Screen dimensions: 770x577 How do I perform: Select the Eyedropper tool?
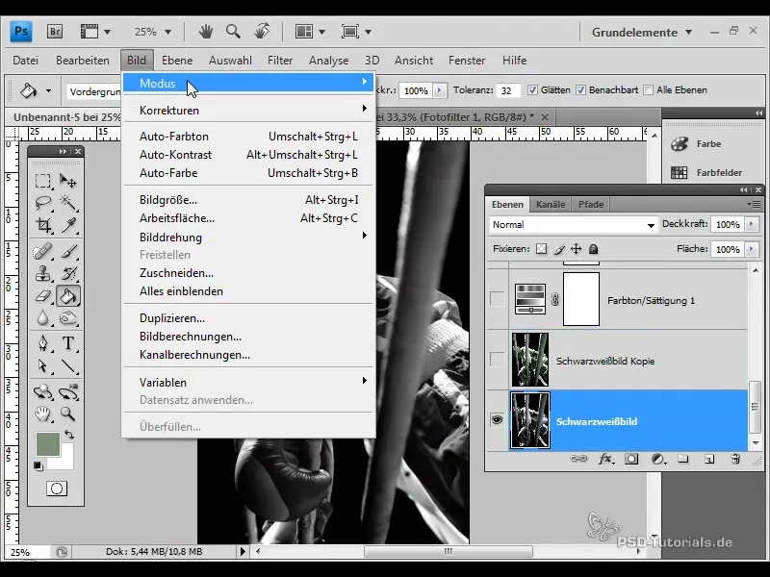pyautogui.click(x=67, y=225)
